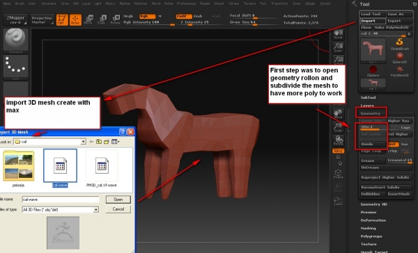This screenshot has width=418, height=253.
Task: Select the SimpleBrush tool
Action: click(400, 44)
